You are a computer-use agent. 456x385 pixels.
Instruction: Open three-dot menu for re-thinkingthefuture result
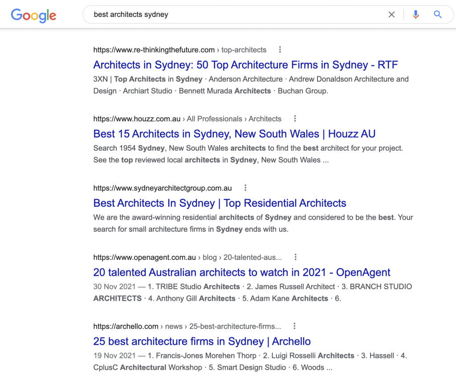[280, 49]
